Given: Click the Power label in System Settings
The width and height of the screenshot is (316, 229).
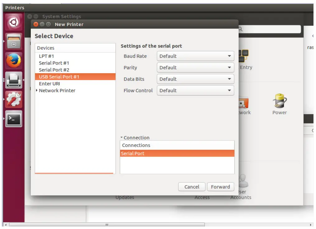Looking at the screenshot, I should pos(280,113).
